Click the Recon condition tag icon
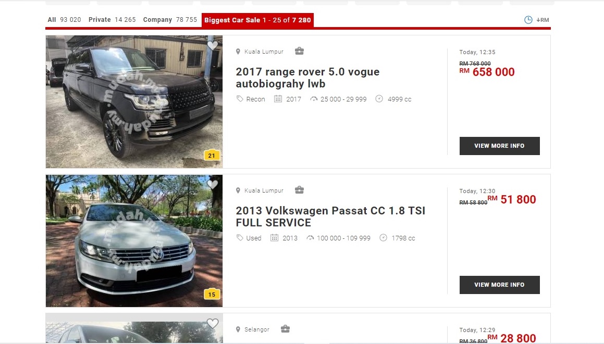Image resolution: width=604 pixels, height=344 pixels. click(240, 99)
